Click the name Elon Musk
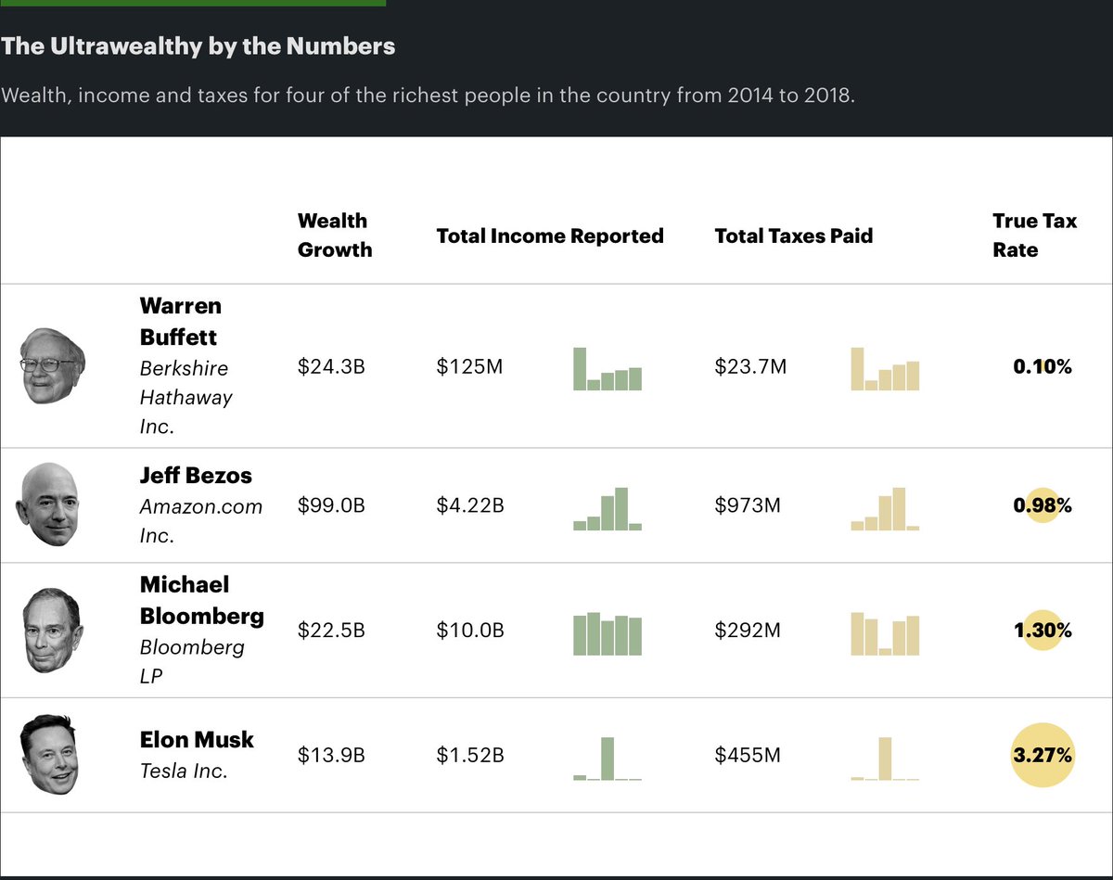This screenshot has width=1113, height=880. 197,739
